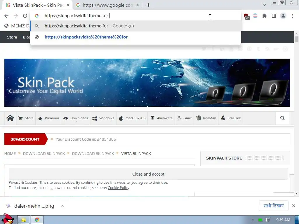Open Store in top dark menu
Viewport: 299px width, 224px height.
click(12, 37)
